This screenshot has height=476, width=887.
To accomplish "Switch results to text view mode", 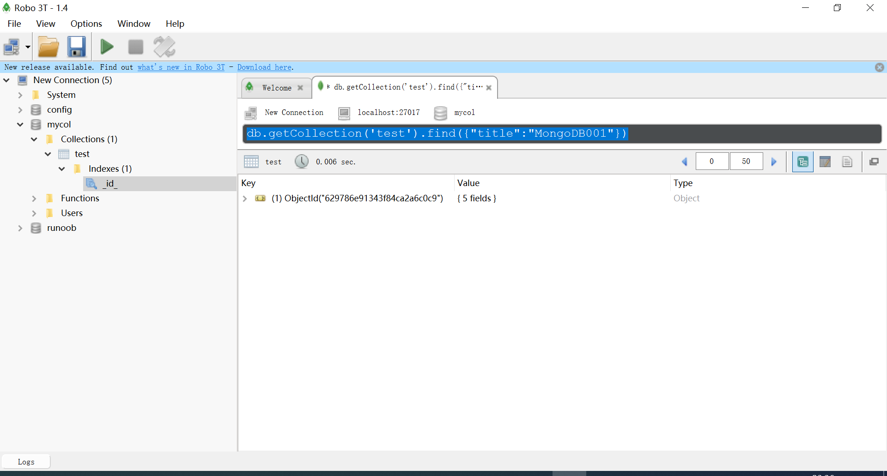I will pos(847,162).
